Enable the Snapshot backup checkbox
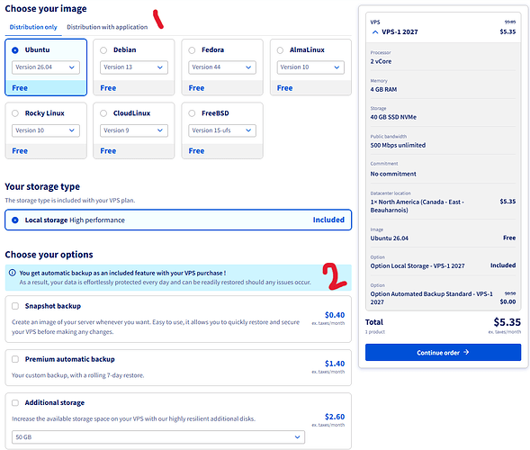This screenshot has height=450, width=530. pos(15,306)
